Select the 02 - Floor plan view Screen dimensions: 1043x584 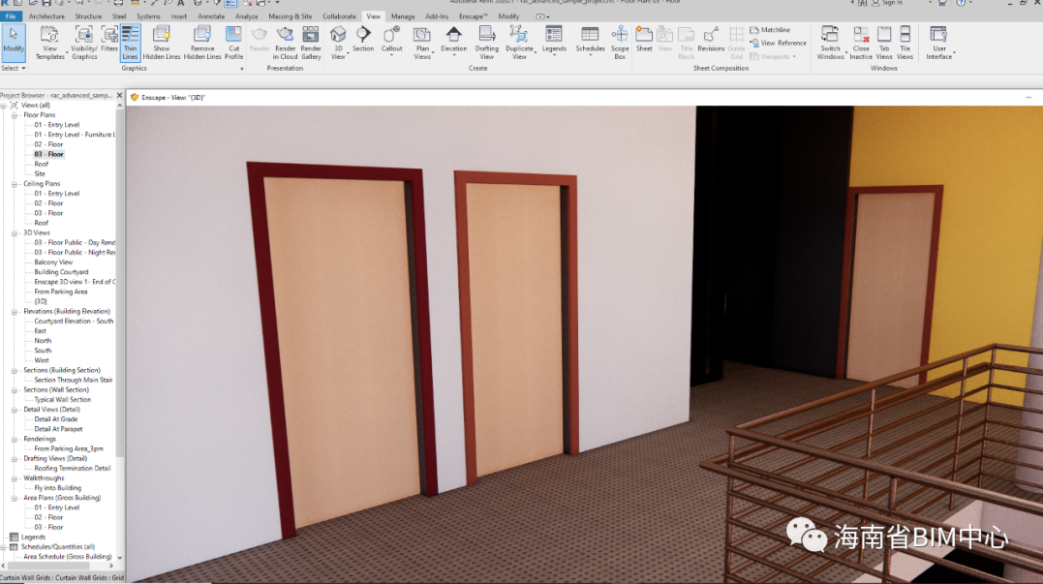pos(48,144)
